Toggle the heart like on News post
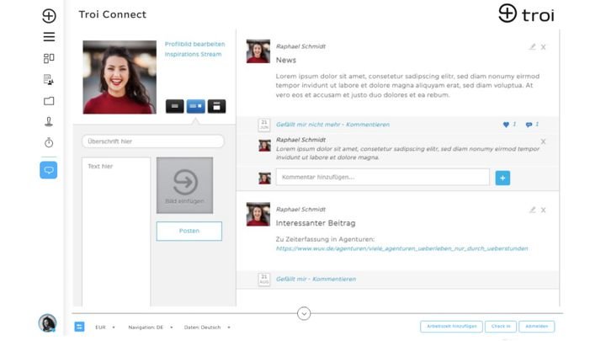606x341 pixels. 506,125
